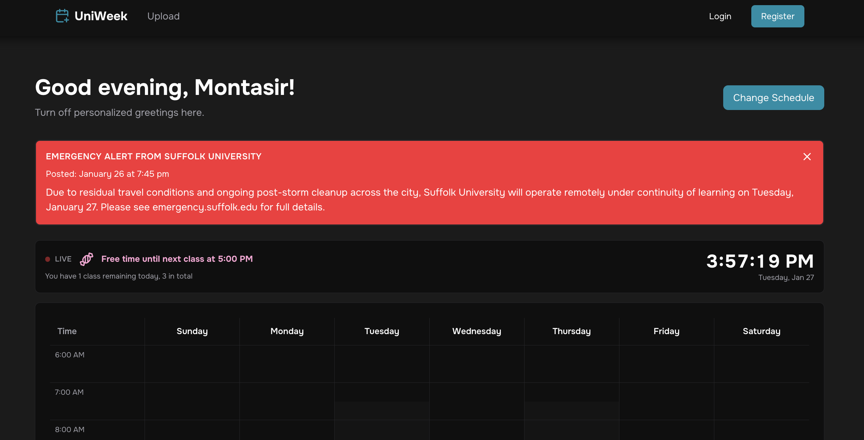Viewport: 864px width, 440px height.
Task: Click the 6:00 AM time row label
Action: click(70, 355)
